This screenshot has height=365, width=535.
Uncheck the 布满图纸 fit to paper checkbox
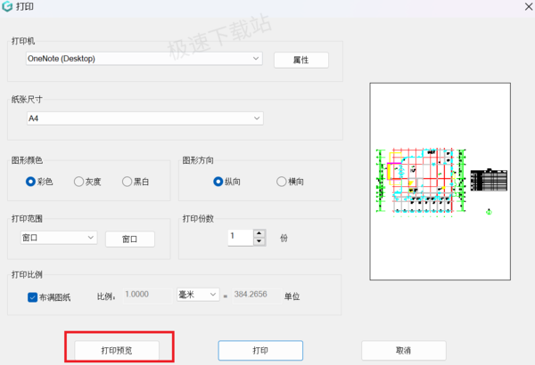(x=32, y=297)
